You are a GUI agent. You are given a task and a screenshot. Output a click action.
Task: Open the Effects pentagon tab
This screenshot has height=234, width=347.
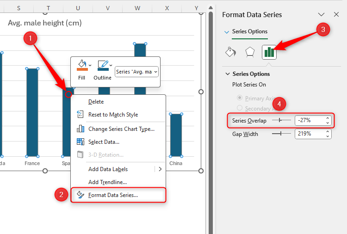pyautogui.click(x=249, y=52)
